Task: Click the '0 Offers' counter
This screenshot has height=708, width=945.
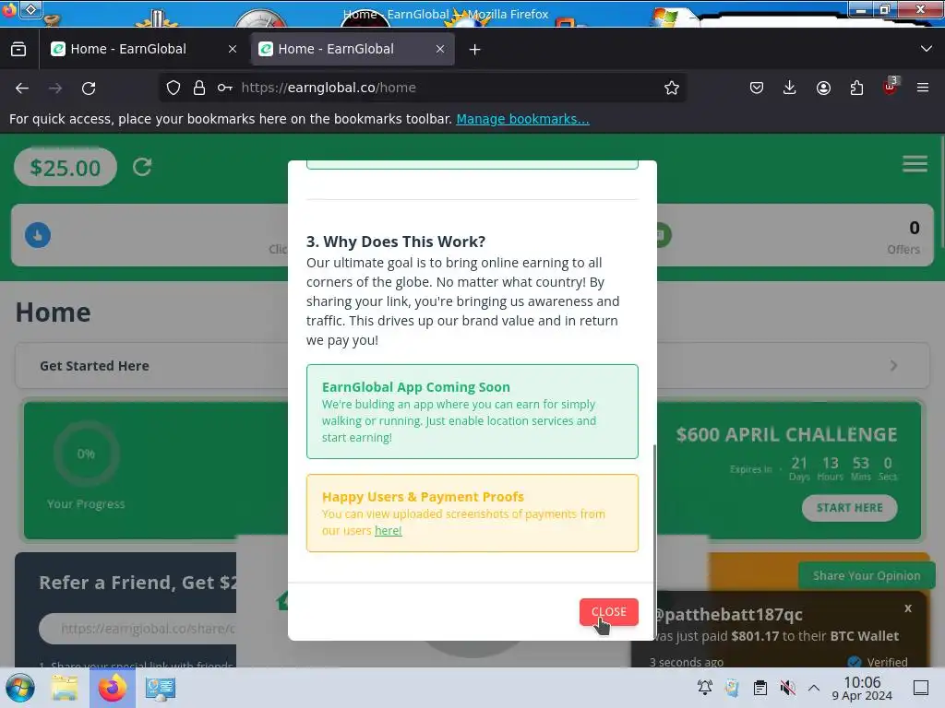Action: pos(903,237)
